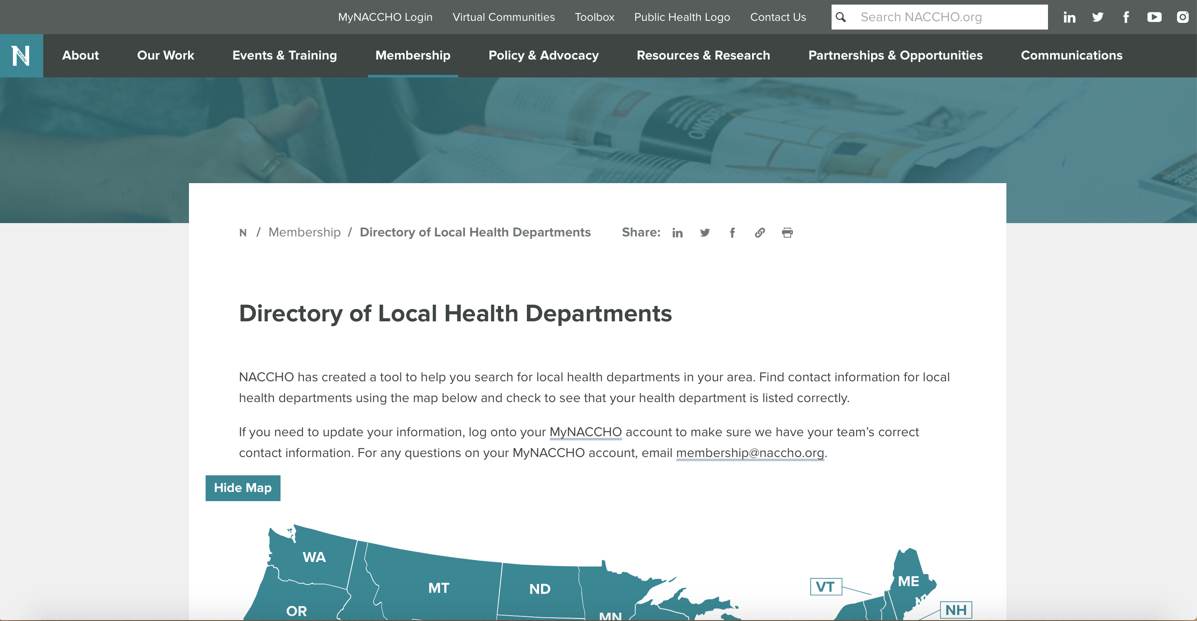Select the Membership navigation tab
The height and width of the screenshot is (621, 1197).
point(412,55)
